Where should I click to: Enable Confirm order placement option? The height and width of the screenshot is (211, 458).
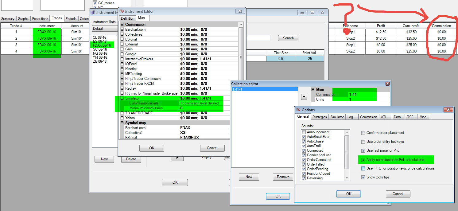click(363, 133)
